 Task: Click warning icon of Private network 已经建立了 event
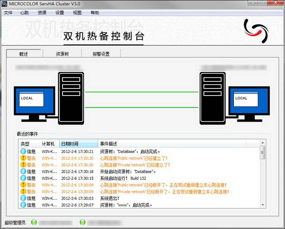(23, 165)
